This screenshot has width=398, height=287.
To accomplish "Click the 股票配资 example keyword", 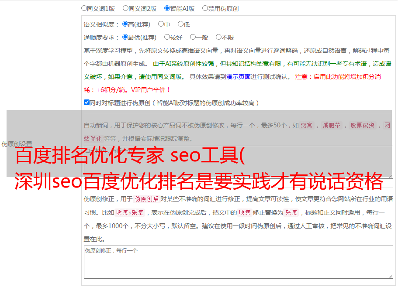I will 362,125.
